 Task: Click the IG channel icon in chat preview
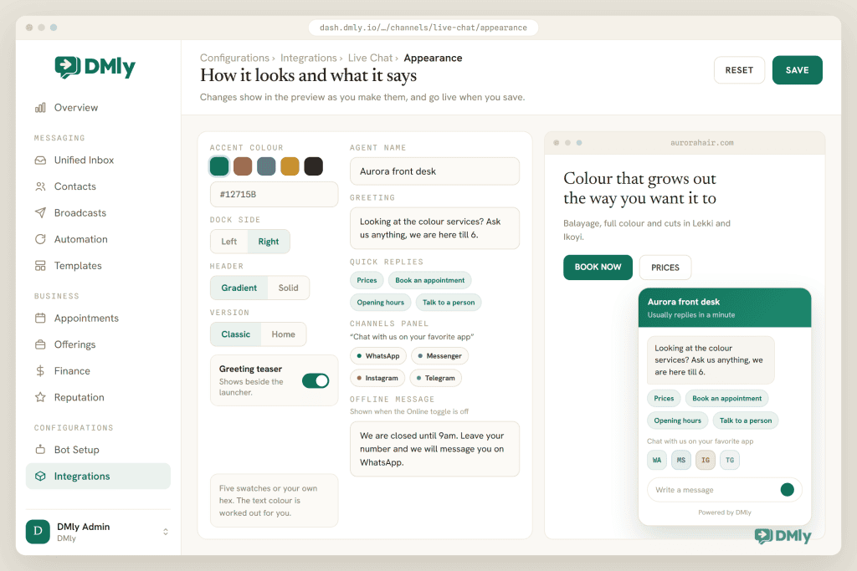[x=706, y=460]
